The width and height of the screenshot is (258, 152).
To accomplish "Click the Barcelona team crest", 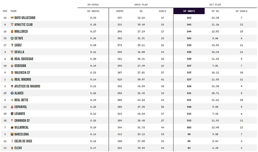I will click(x=12, y=134).
